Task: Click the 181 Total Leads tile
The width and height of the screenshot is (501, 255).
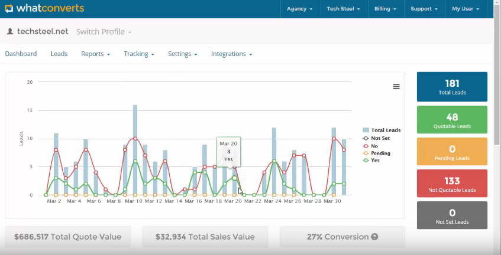Action: coord(452,87)
